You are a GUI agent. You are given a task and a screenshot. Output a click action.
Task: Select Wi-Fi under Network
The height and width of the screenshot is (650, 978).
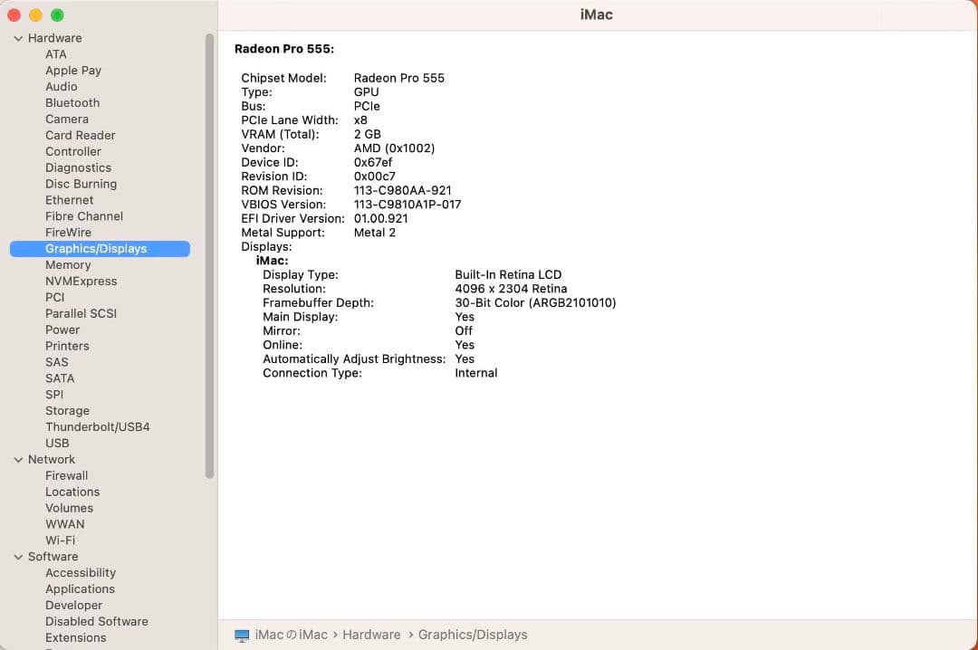(x=61, y=540)
